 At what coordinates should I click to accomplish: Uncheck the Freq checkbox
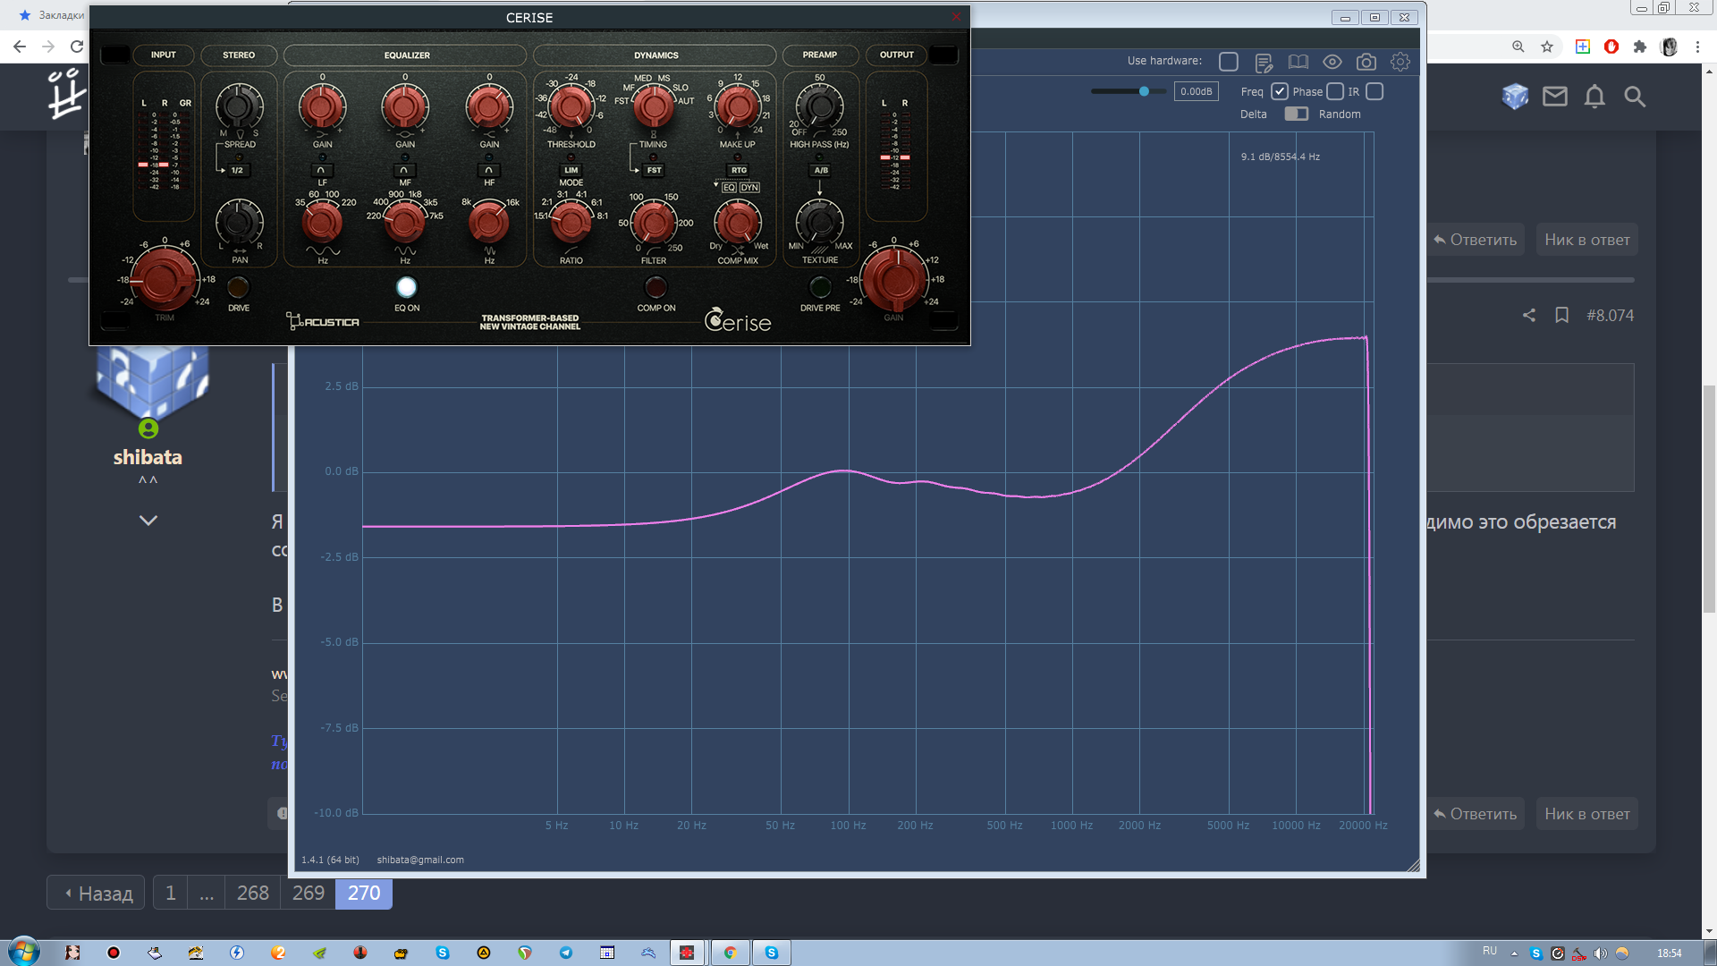1280,91
